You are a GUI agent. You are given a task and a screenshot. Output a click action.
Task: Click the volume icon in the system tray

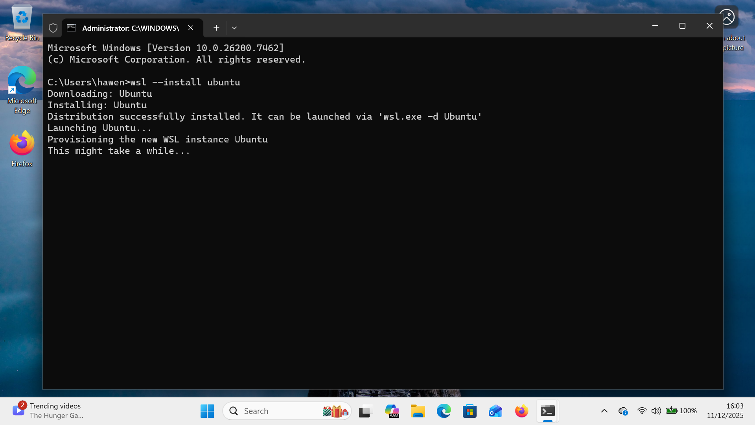[656, 410]
